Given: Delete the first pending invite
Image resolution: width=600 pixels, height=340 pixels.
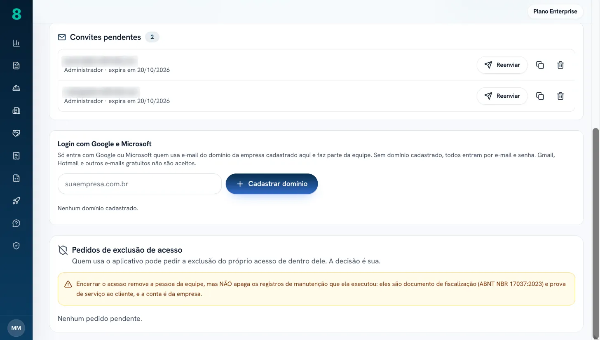Looking at the screenshot, I should (560, 65).
